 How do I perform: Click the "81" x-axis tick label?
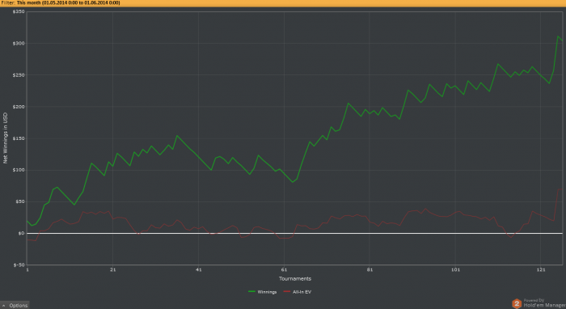pos(370,269)
